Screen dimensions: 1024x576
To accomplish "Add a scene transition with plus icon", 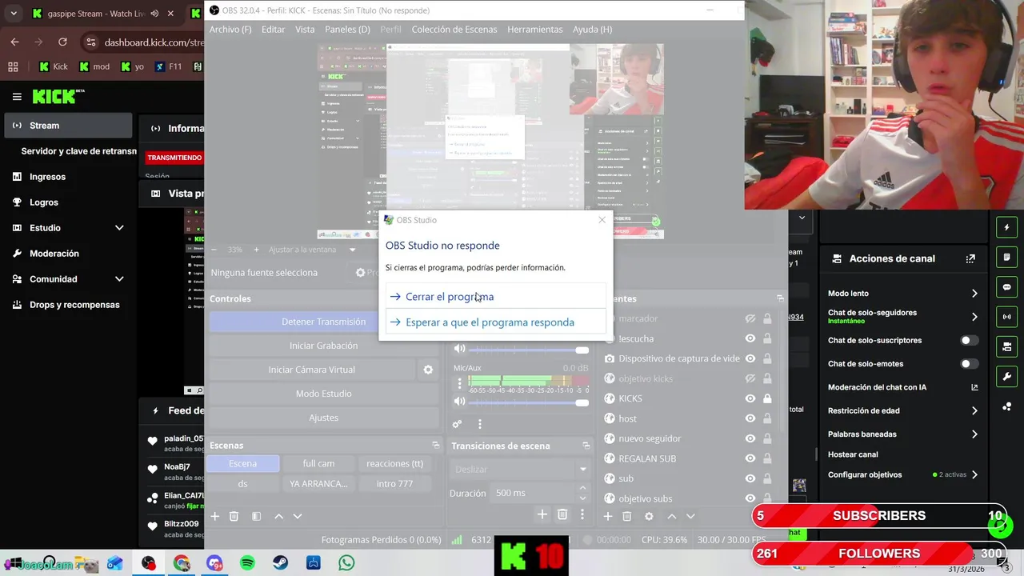I will [x=542, y=514].
